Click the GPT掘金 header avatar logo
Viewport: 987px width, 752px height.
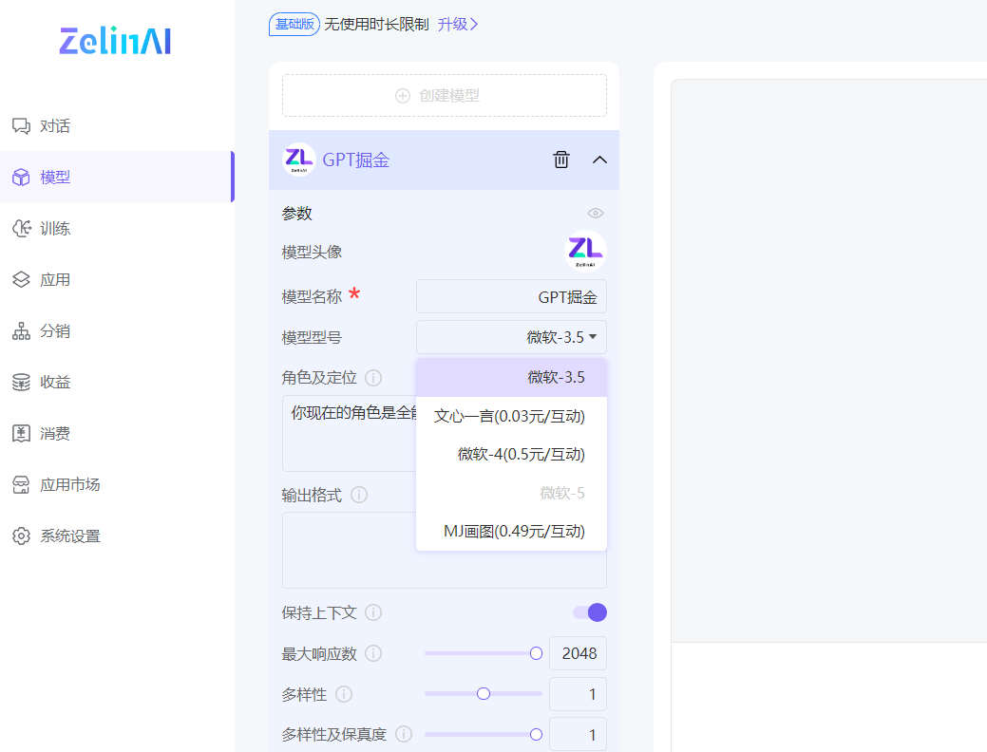click(299, 160)
